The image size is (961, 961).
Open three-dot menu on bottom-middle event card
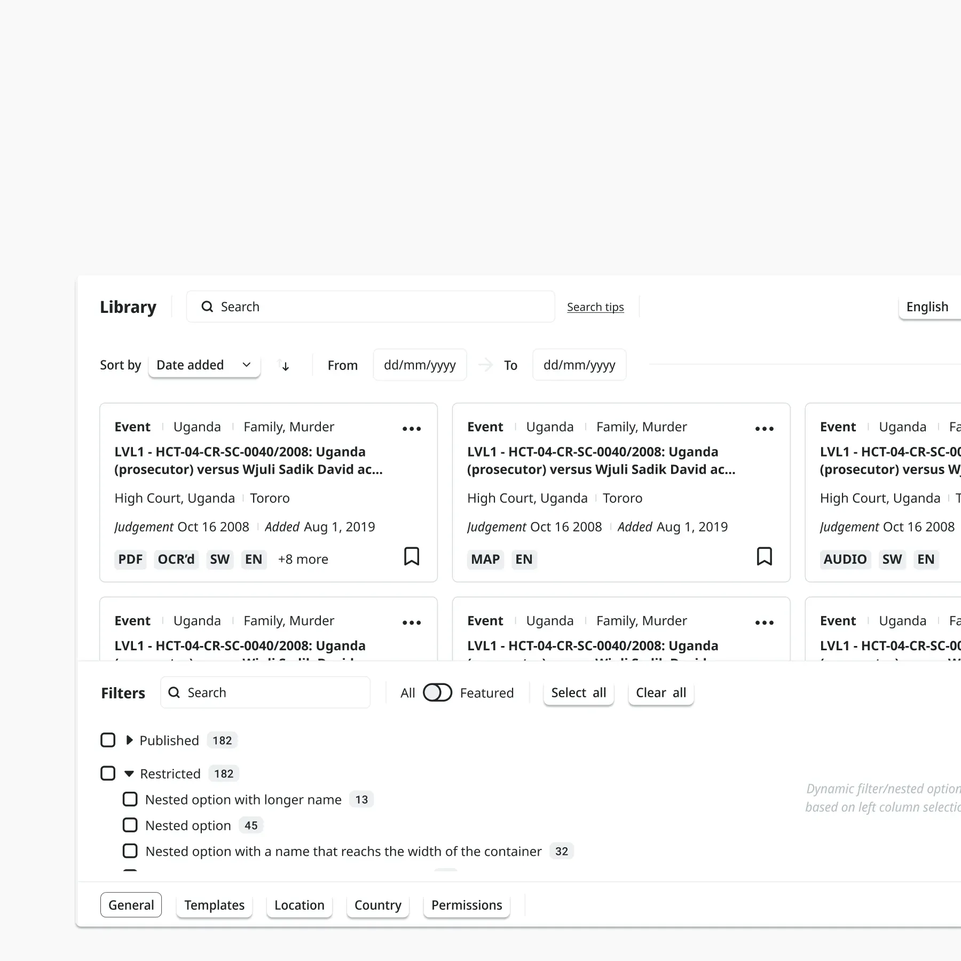pos(764,623)
